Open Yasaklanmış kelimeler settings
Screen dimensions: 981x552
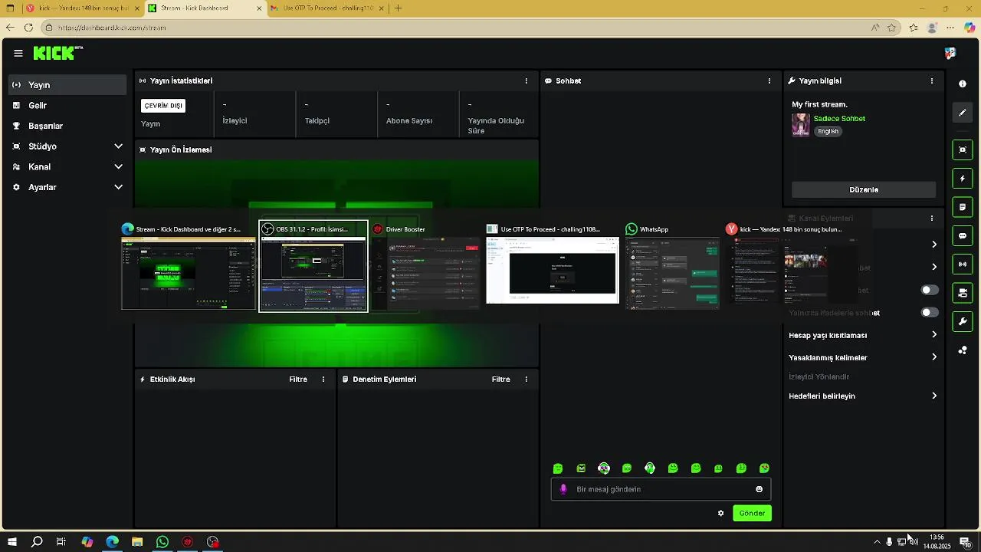tap(863, 357)
